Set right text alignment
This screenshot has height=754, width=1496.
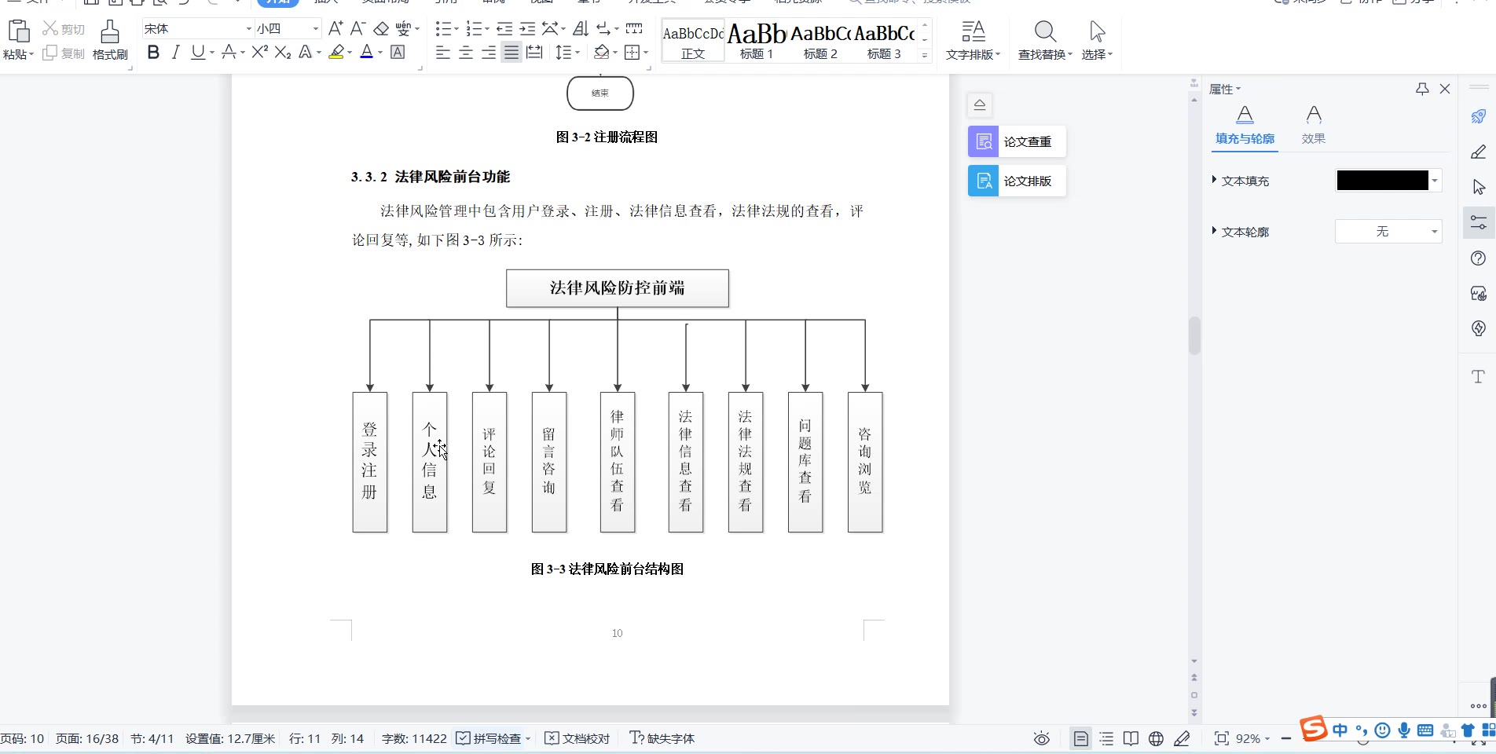[x=489, y=52]
